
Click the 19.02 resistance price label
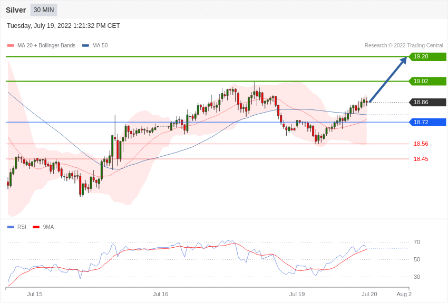point(428,81)
